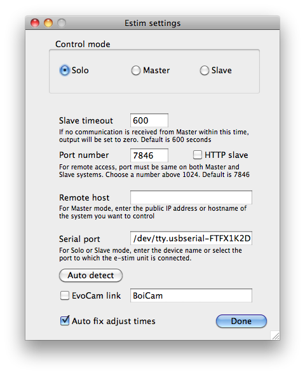Click the Control mode group label
The image size is (305, 375).
coord(83,44)
